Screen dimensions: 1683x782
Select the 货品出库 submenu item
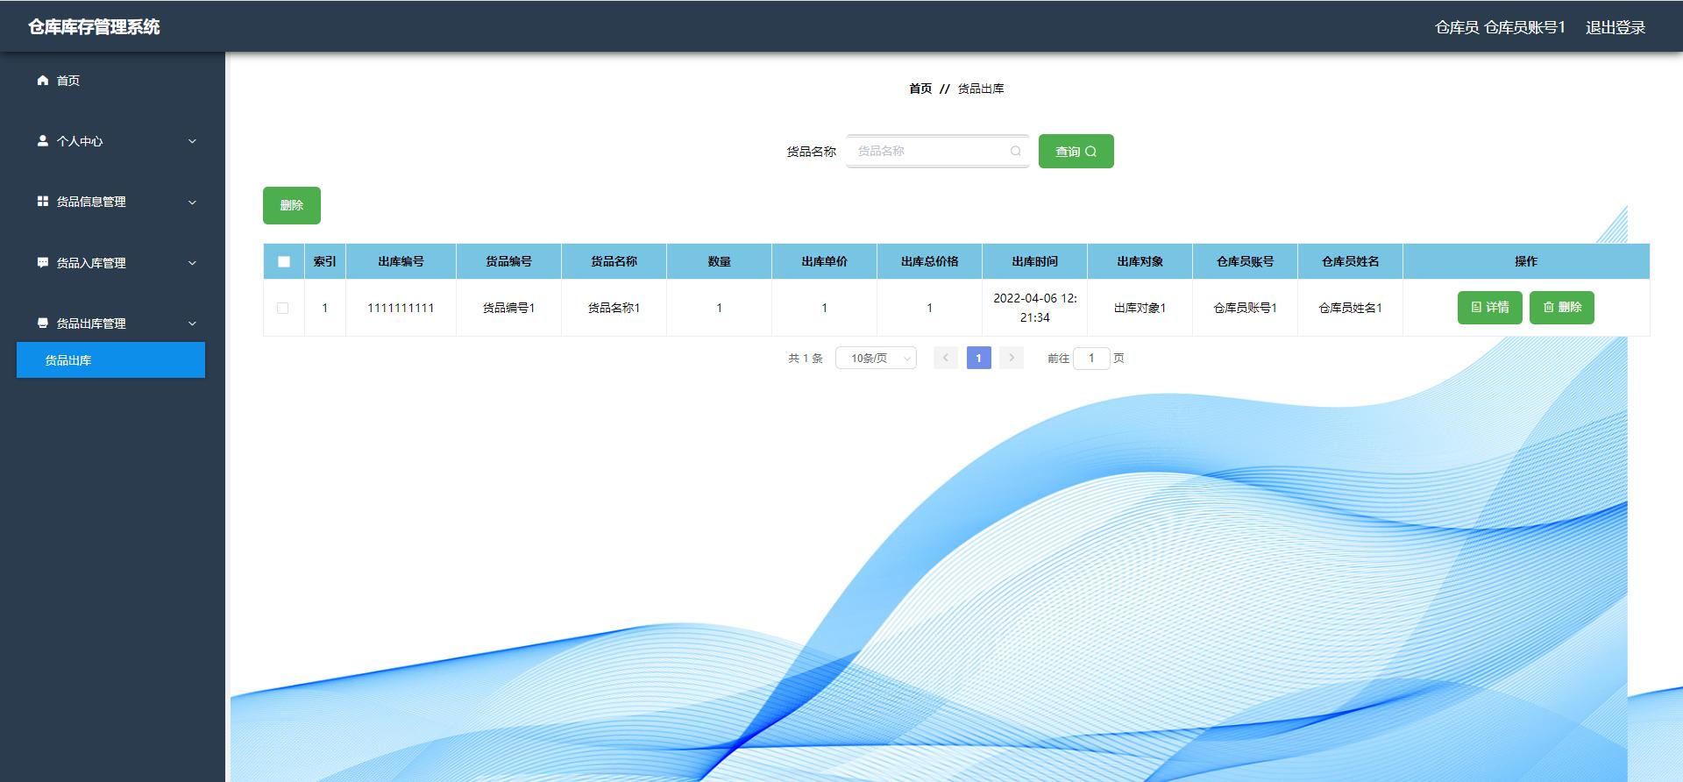[110, 359]
